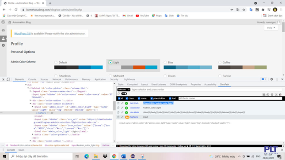
Task: Bookmark this page with the star
Action: 244,10
